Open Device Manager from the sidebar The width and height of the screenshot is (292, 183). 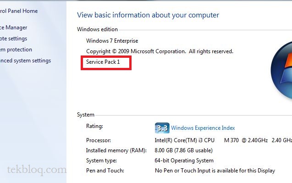13,28
